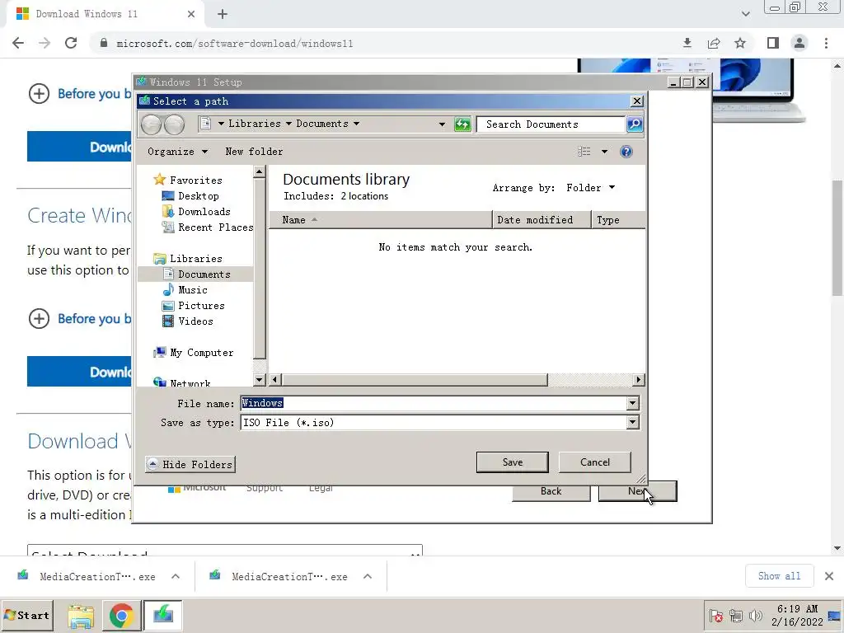Click the File name input field

click(x=434, y=403)
